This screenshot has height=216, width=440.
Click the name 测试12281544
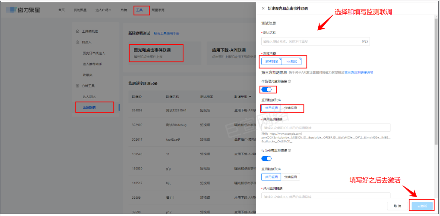[176, 110]
